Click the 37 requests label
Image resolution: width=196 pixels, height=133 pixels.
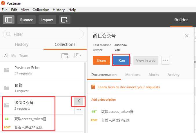(23, 73)
